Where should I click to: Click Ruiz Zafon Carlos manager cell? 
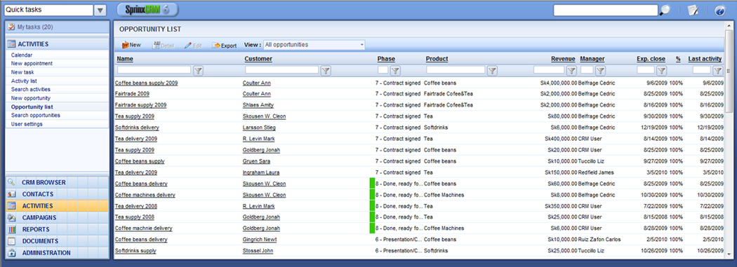(x=599, y=239)
